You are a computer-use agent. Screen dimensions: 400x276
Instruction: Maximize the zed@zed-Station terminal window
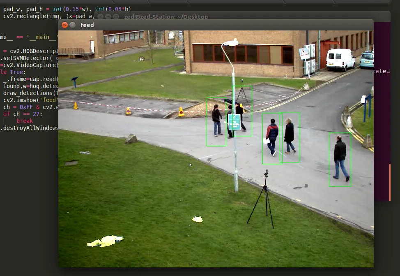tap(116, 16)
